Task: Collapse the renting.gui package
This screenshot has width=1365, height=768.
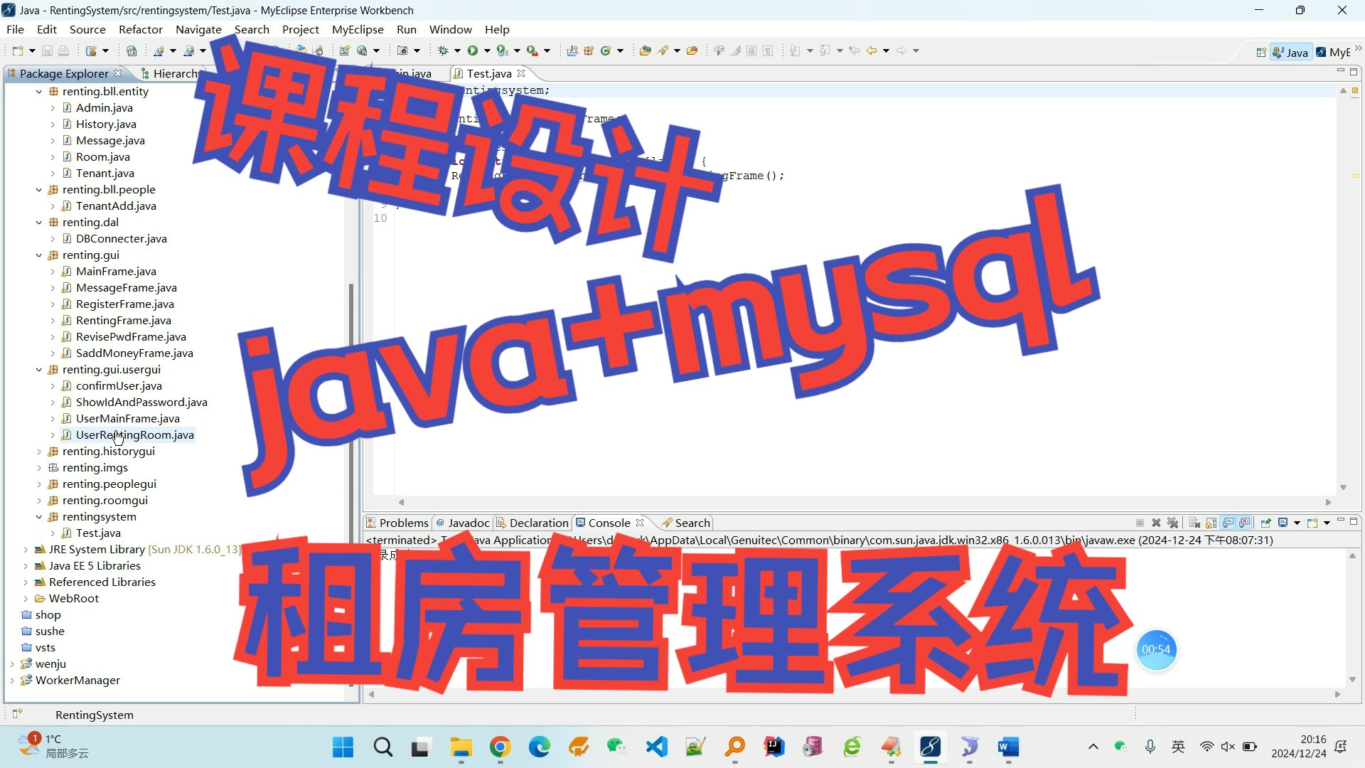Action: pos(39,255)
